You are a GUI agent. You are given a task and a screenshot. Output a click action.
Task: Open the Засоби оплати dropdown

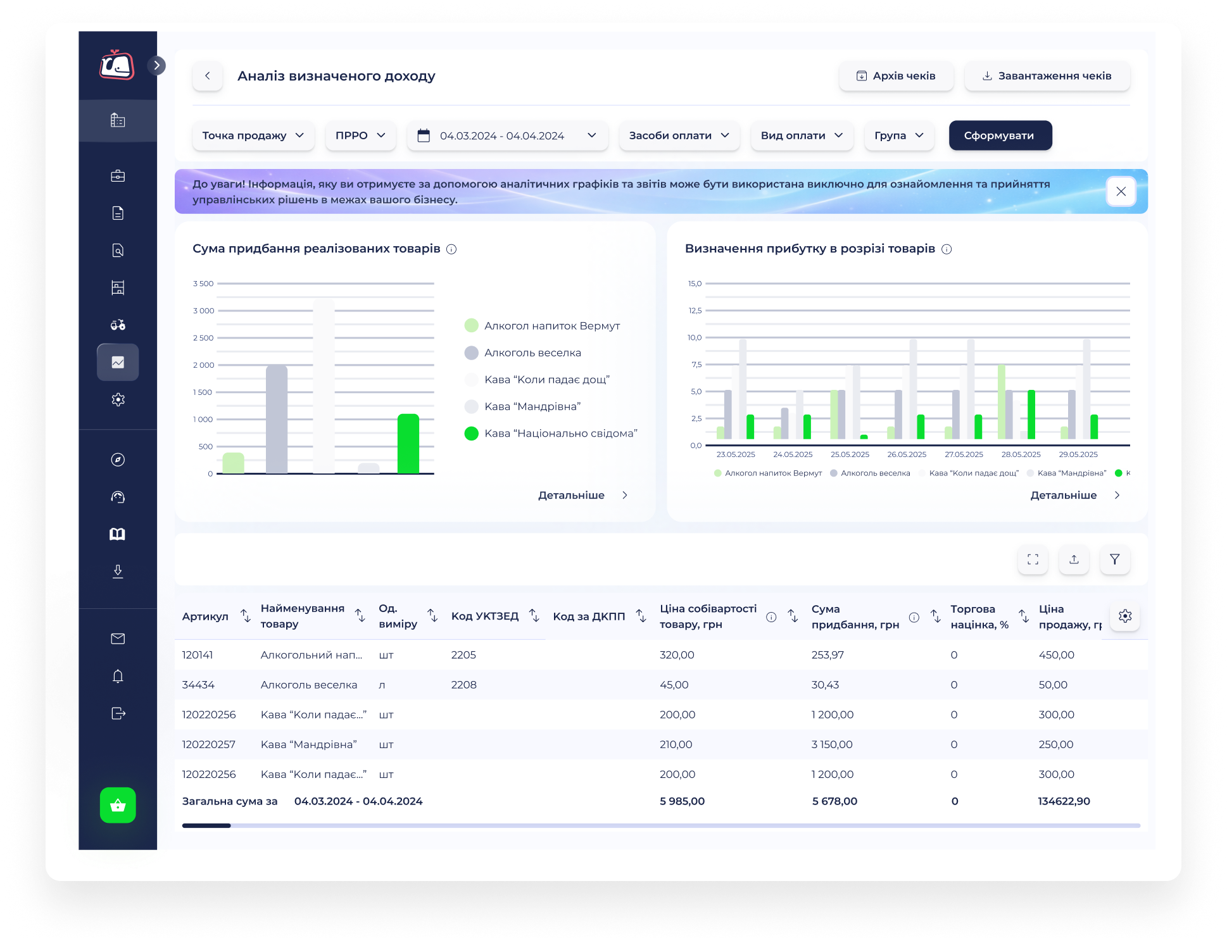click(679, 135)
